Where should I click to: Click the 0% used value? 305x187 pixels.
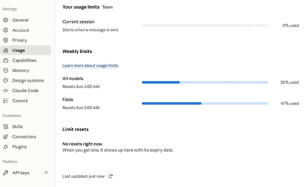(290, 26)
